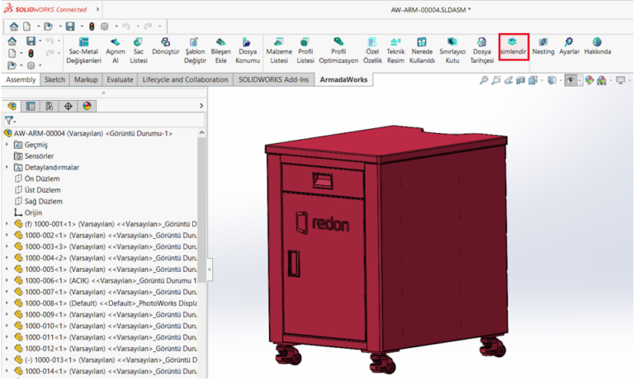Click the highlighted isimlendir tool
Viewport: 634px width, 391px height.
tap(513, 45)
